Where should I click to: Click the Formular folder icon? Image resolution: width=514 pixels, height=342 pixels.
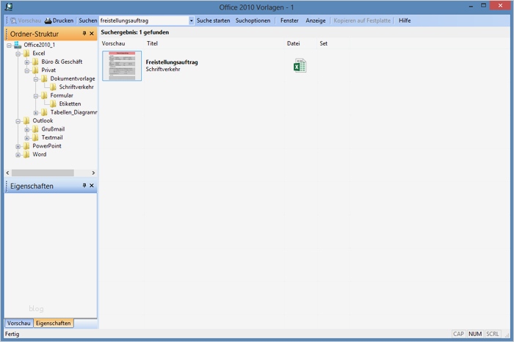coord(44,95)
